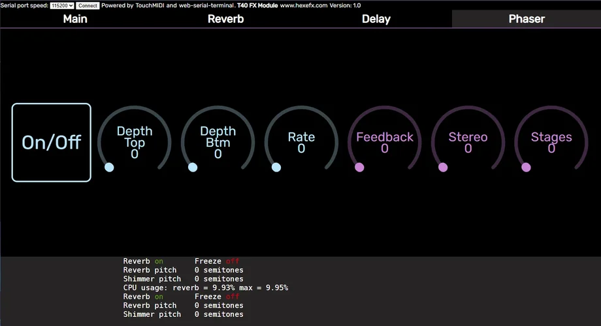Click the Depth Btm knob
This screenshot has width=601, height=326.
tap(218, 142)
